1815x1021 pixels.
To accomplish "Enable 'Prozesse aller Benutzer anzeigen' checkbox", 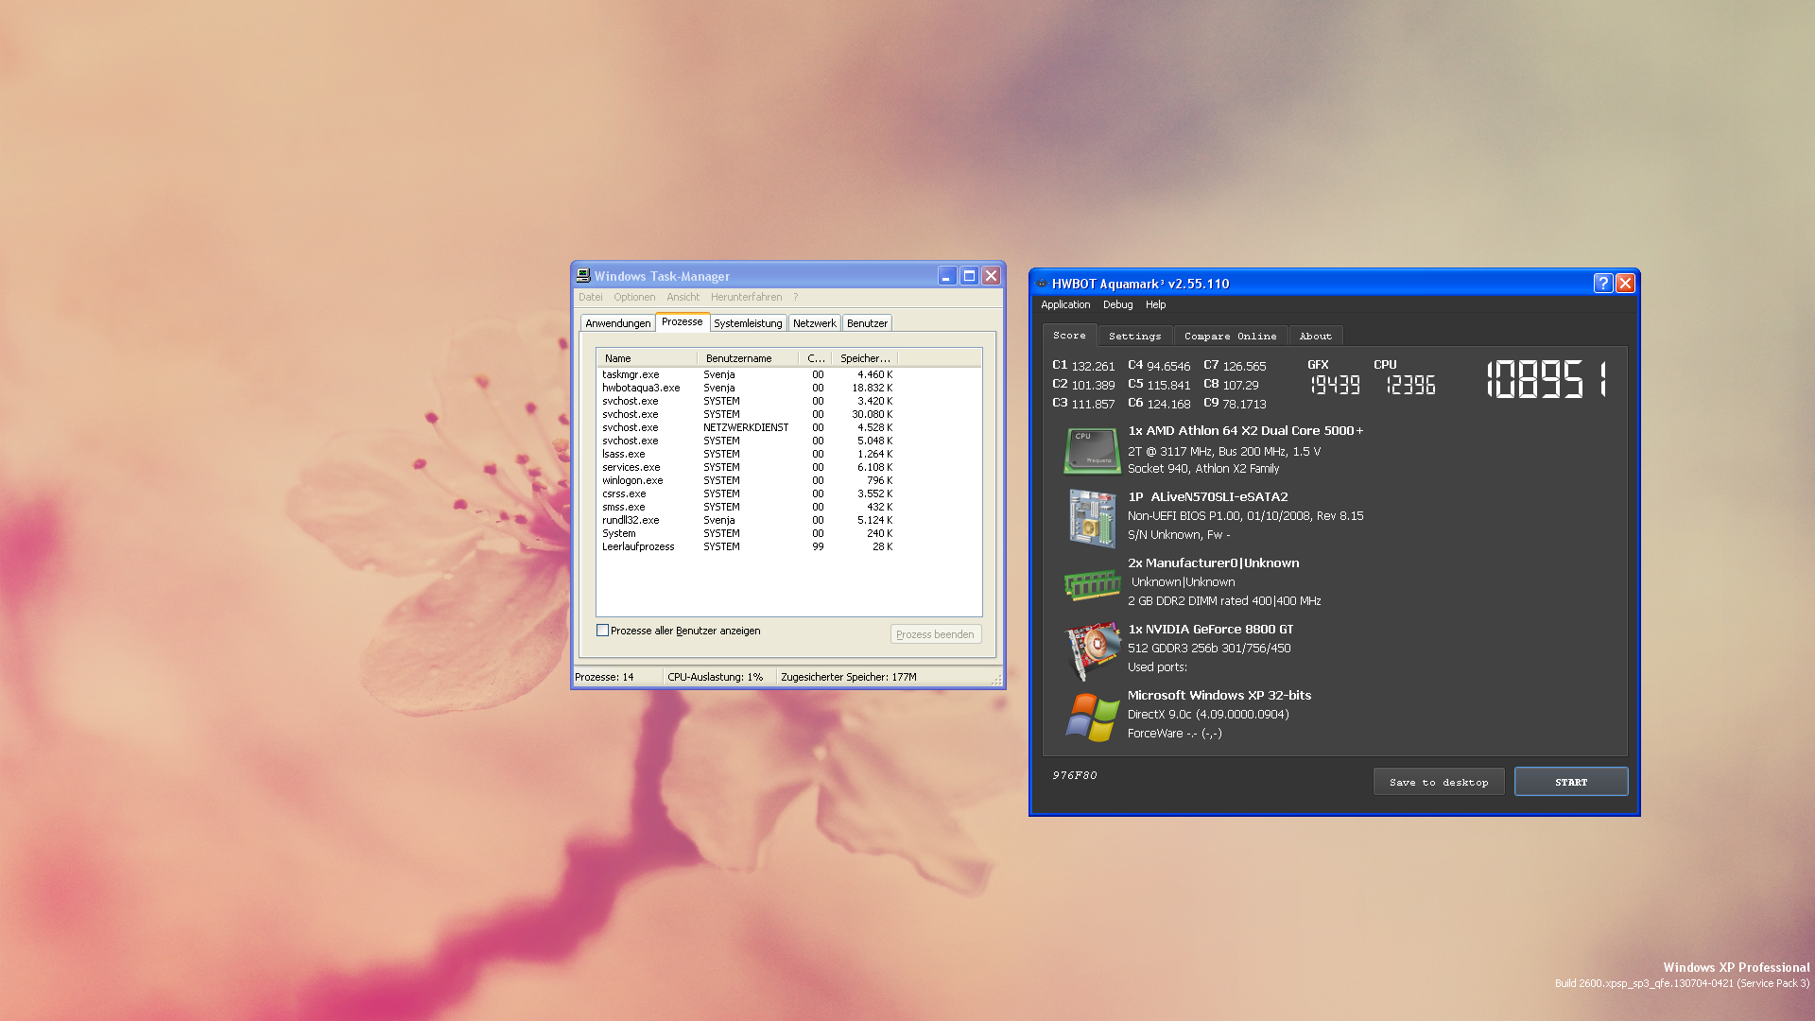I will pyautogui.click(x=602, y=631).
